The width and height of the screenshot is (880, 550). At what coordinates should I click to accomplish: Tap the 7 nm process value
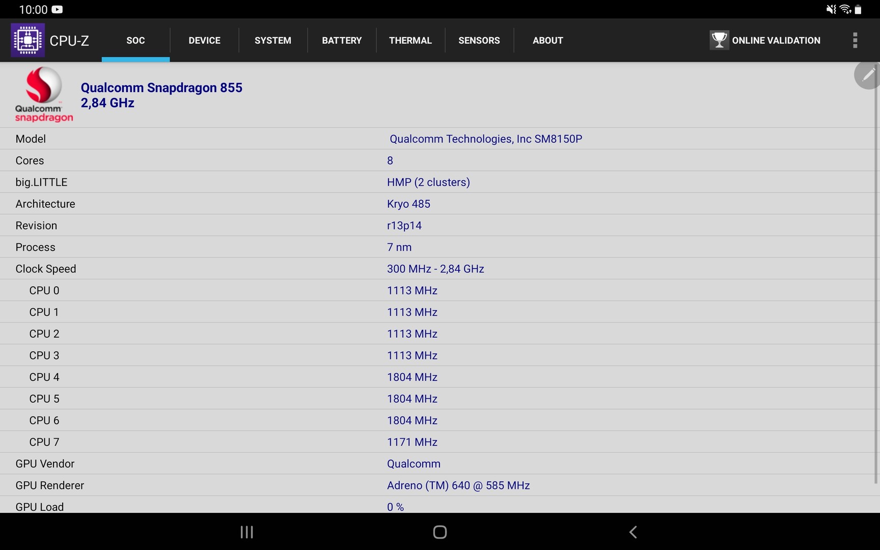(399, 247)
